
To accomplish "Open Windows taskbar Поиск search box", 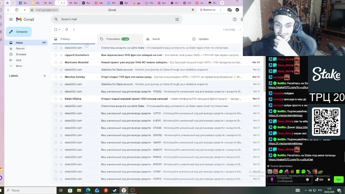I will 30,190.
